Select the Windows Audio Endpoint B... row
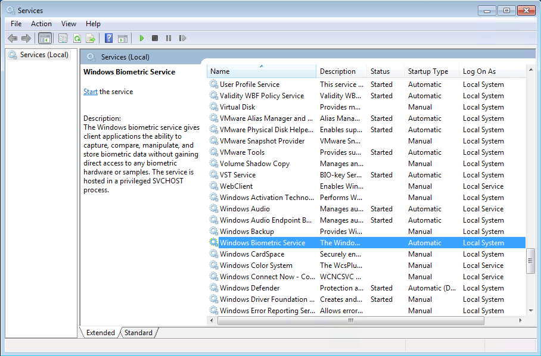The height and width of the screenshot is (356, 541). point(366,220)
